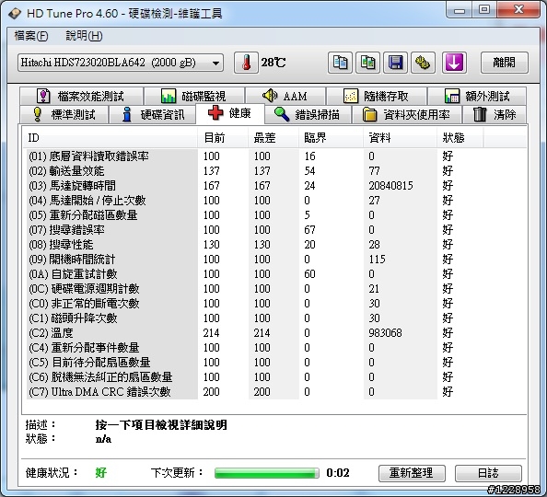Click the 重新整理 refresh button
Viewport: 547px width, 497px height.
click(412, 473)
